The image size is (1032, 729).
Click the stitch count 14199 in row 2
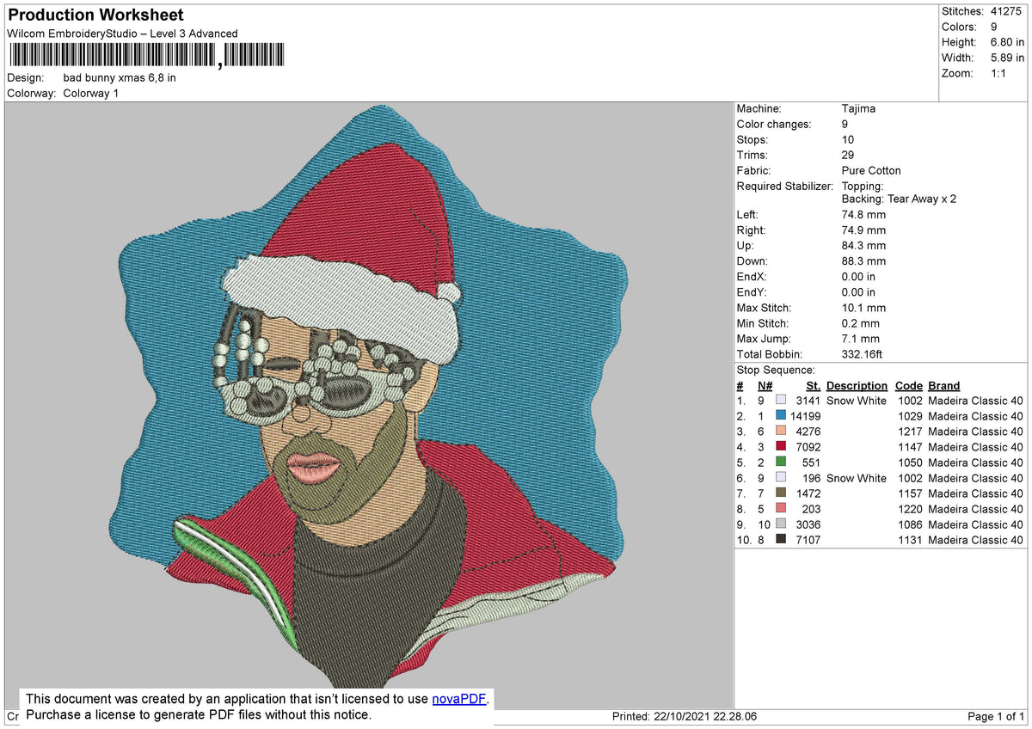coord(805,416)
